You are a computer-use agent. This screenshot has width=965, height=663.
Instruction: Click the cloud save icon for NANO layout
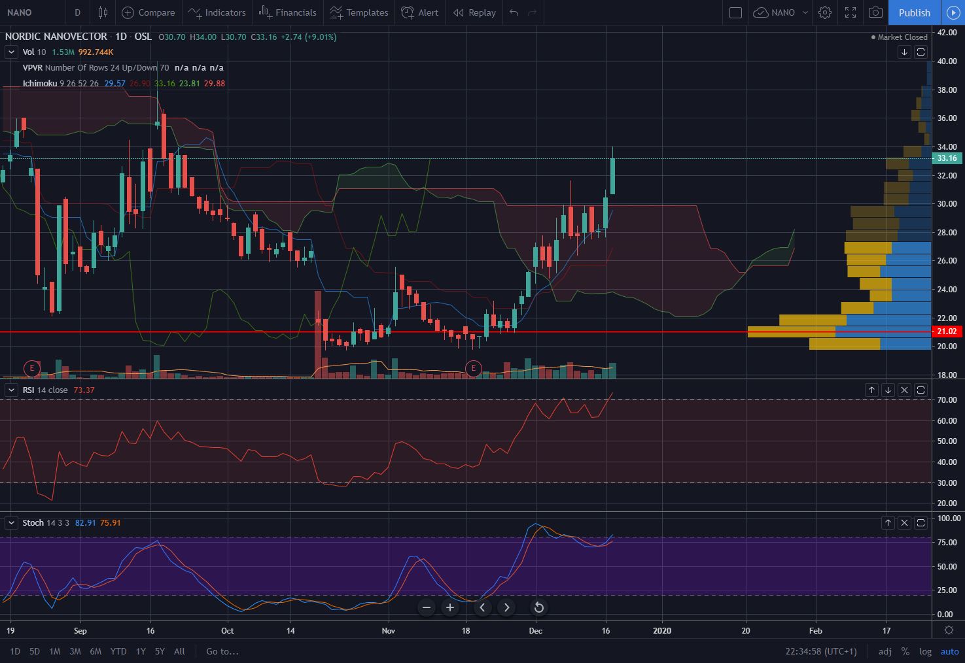pyautogui.click(x=760, y=12)
